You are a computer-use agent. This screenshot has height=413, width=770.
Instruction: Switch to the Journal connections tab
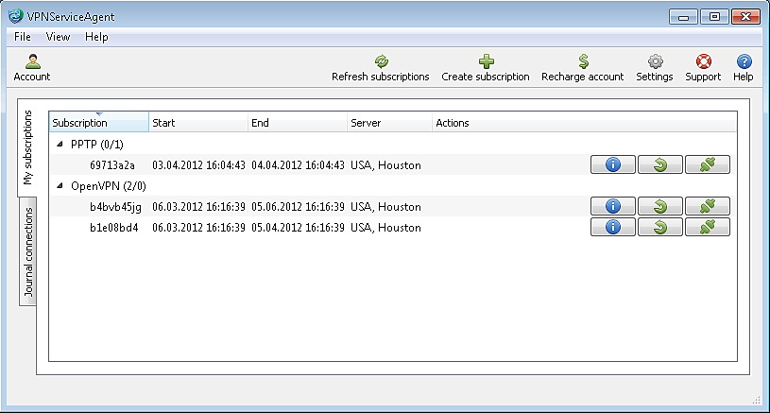click(x=28, y=252)
